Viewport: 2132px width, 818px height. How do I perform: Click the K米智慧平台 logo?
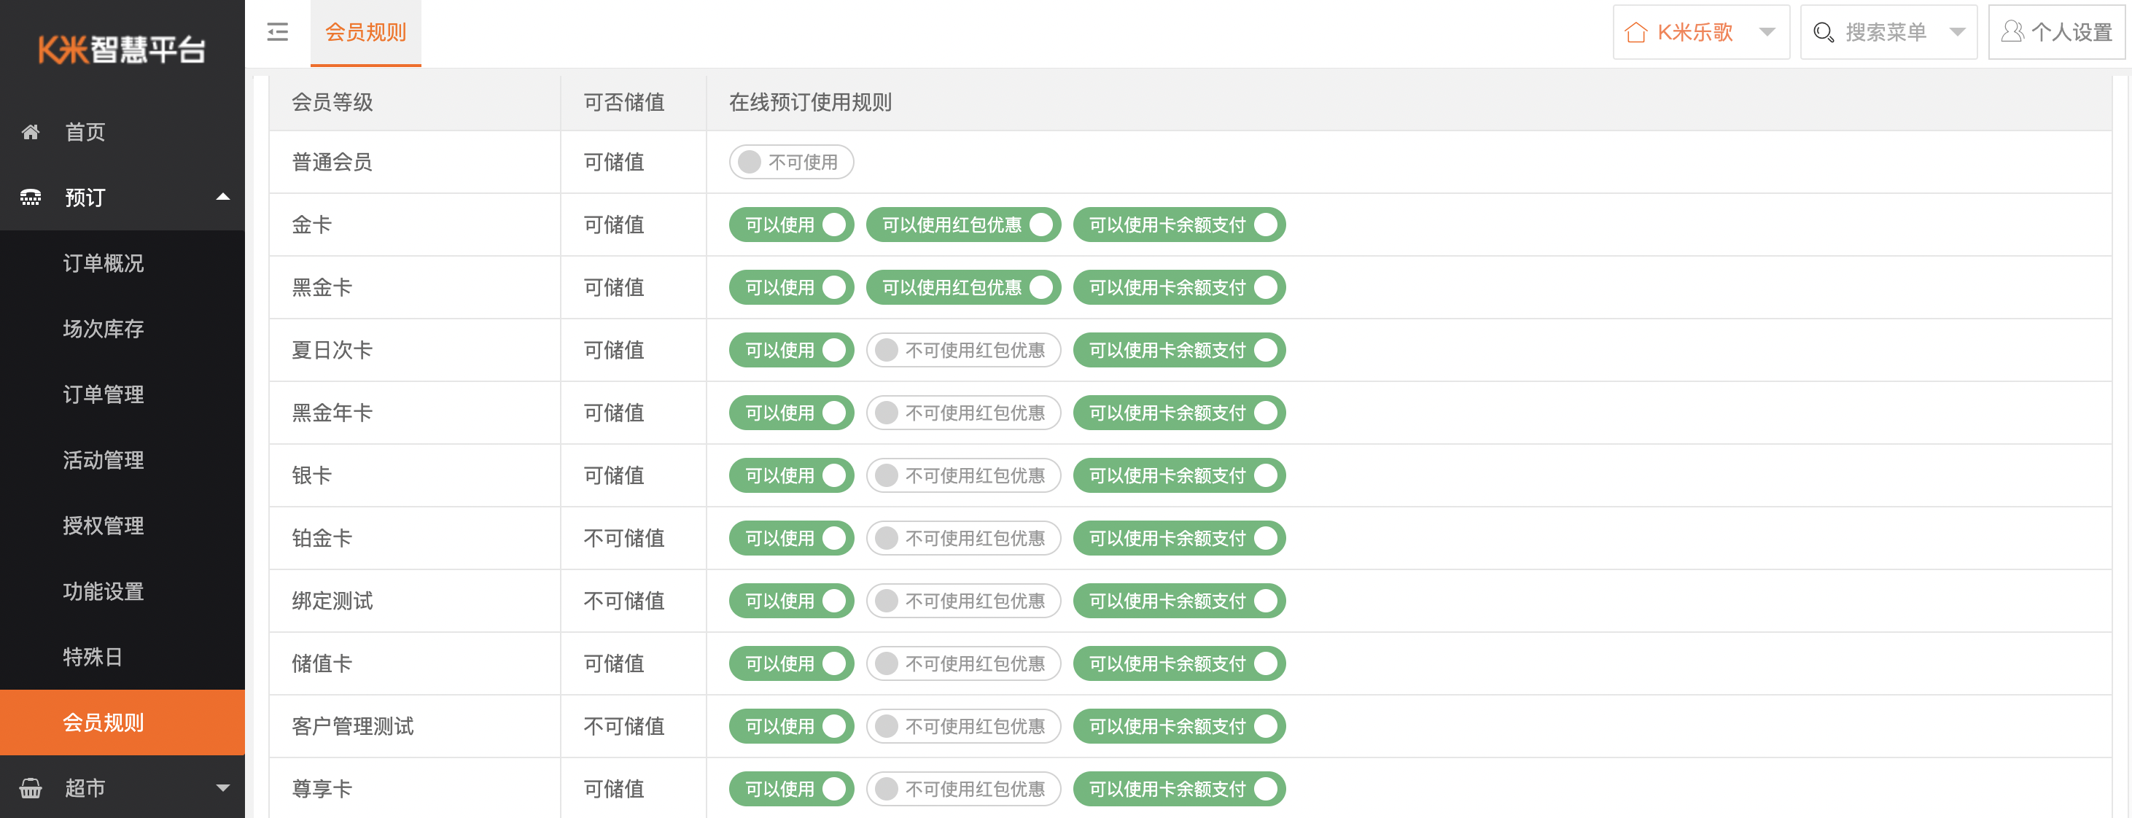coord(122,49)
